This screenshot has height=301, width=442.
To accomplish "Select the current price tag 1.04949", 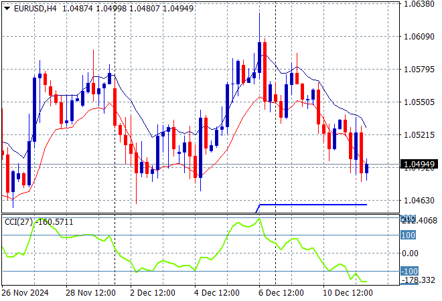I will coord(420,164).
